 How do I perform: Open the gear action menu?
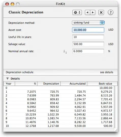click(77, 12)
